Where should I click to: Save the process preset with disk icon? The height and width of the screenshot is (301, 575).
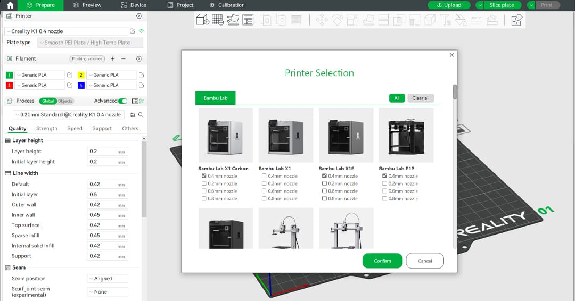coord(133,115)
